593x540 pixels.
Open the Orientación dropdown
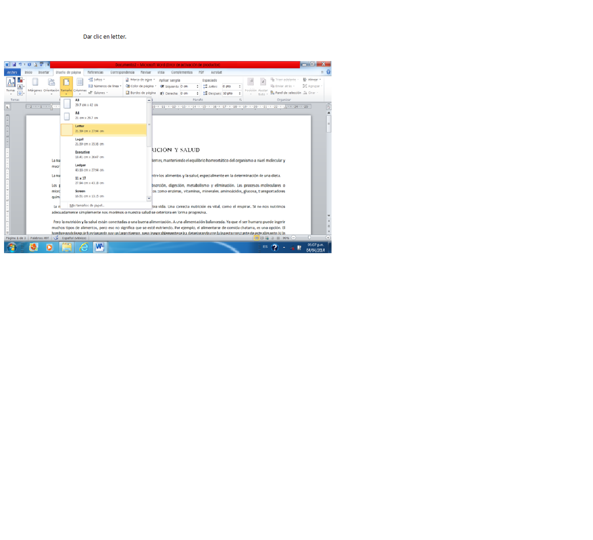pyautogui.click(x=51, y=86)
